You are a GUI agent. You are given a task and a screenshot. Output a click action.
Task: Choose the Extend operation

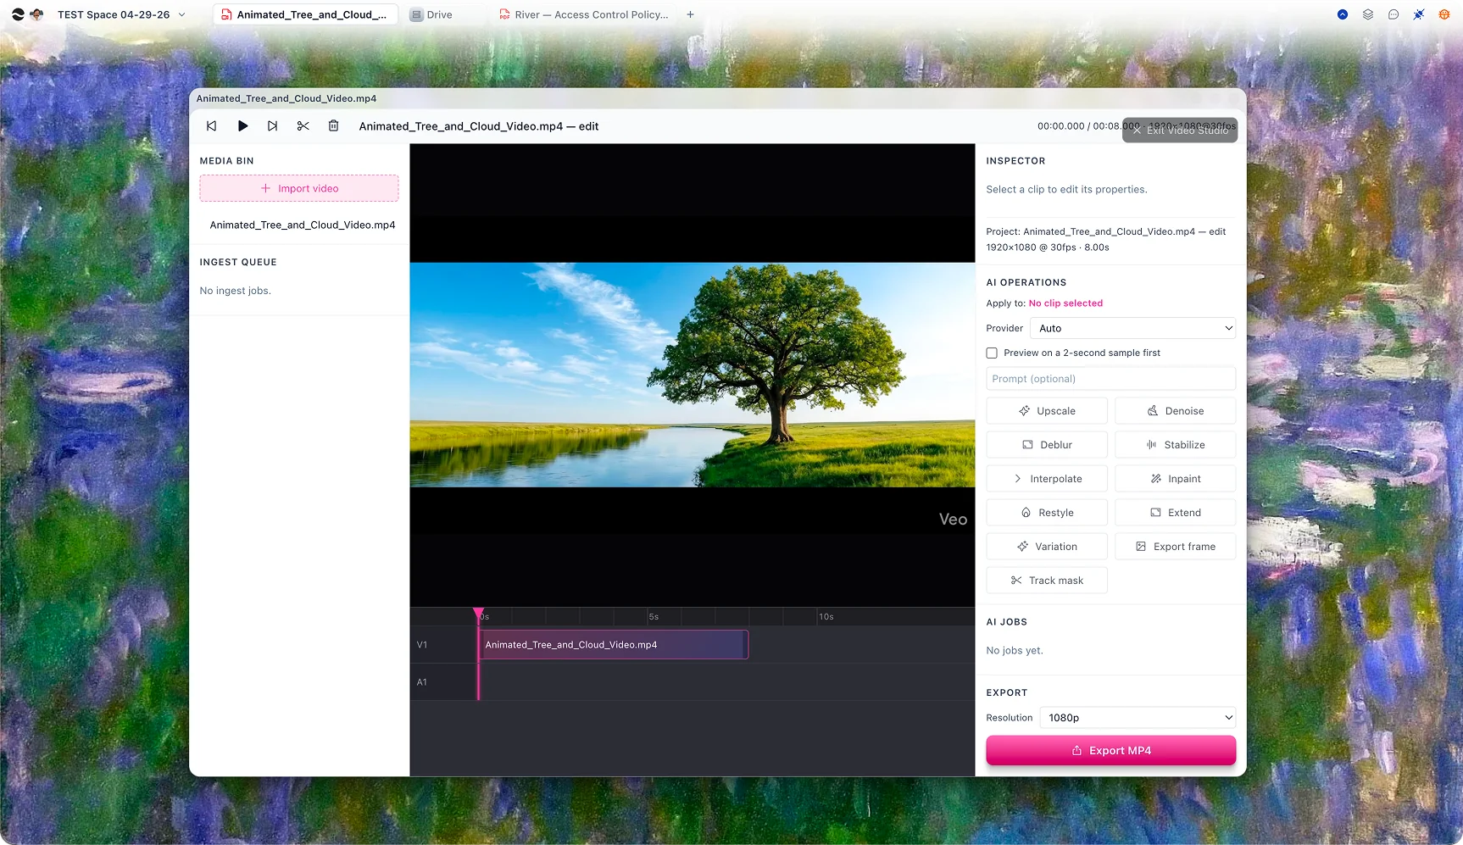coord(1176,513)
